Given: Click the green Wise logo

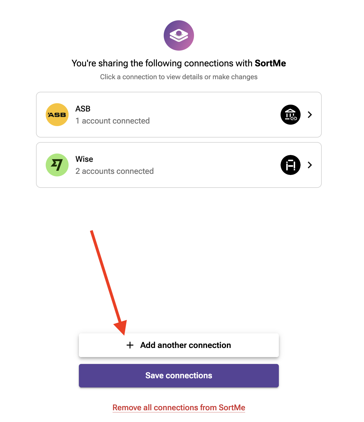Looking at the screenshot, I should pos(57,165).
